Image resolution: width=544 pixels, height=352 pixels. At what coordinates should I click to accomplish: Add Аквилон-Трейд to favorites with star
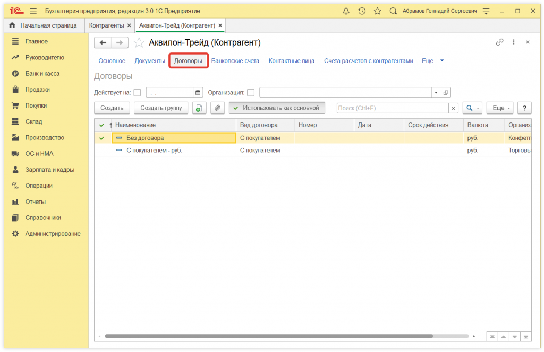coord(139,43)
